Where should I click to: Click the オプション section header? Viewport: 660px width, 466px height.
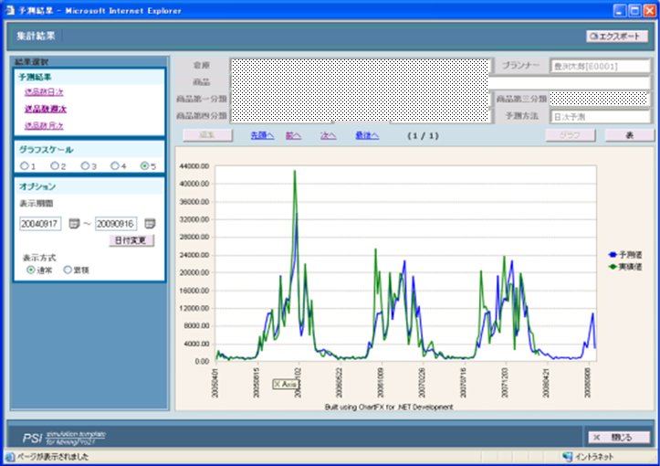pyautogui.click(x=37, y=186)
